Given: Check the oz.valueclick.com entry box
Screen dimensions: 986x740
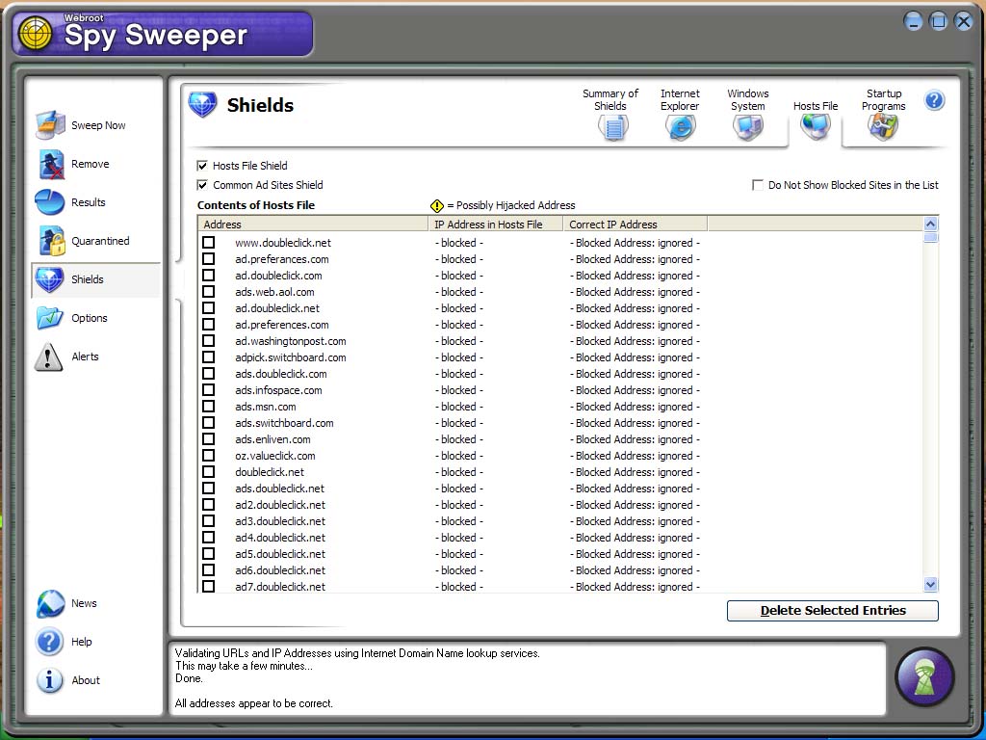Looking at the screenshot, I should (x=209, y=455).
